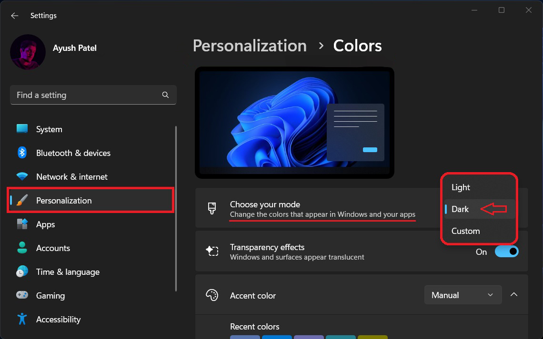Image resolution: width=543 pixels, height=339 pixels.
Task: Select Custom mode option
Action: [x=479, y=231]
